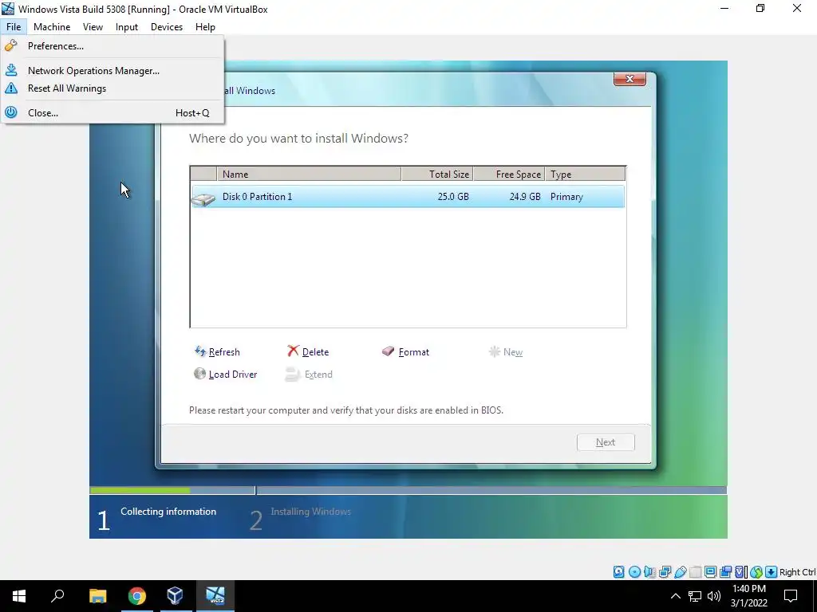
Task: Open the hard disk activity indicator
Action: click(618, 572)
